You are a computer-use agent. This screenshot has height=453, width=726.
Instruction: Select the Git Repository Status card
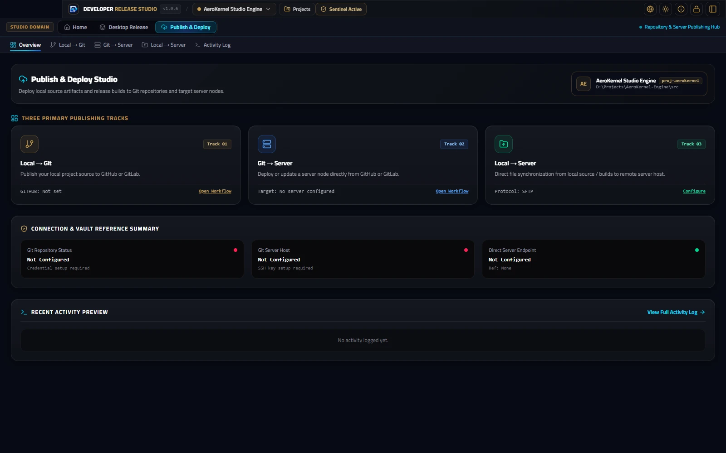(132, 259)
